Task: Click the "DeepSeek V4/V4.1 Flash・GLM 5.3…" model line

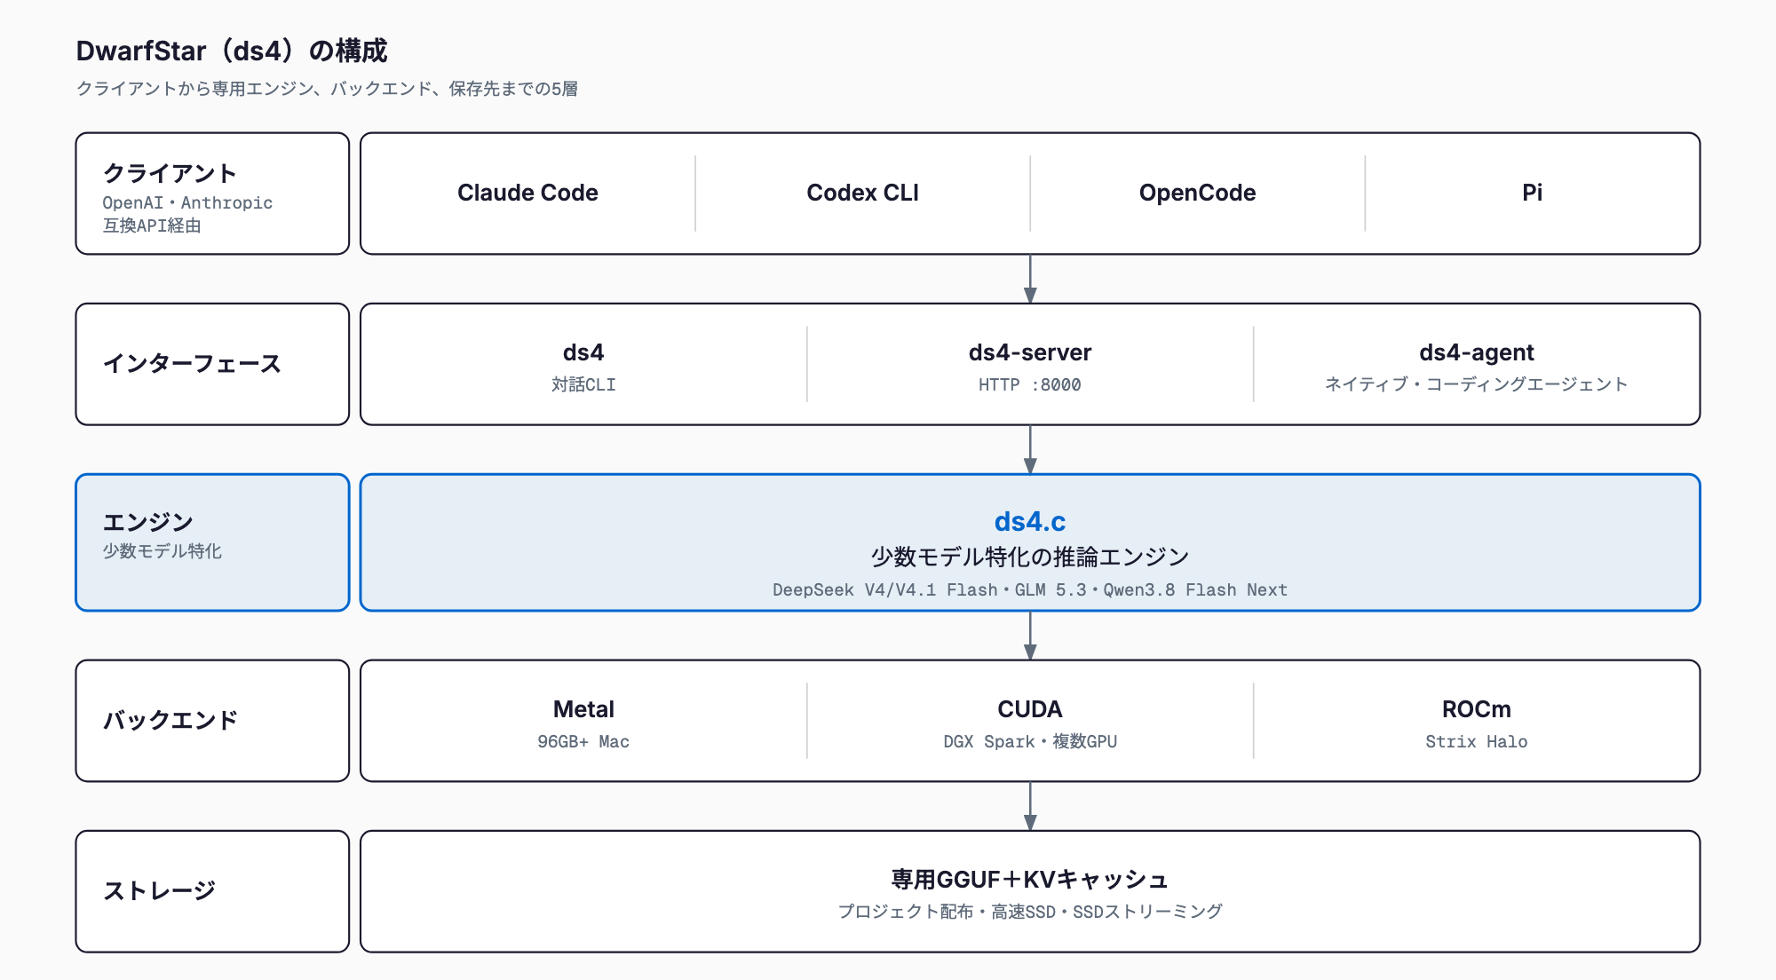Action: (x=1030, y=589)
